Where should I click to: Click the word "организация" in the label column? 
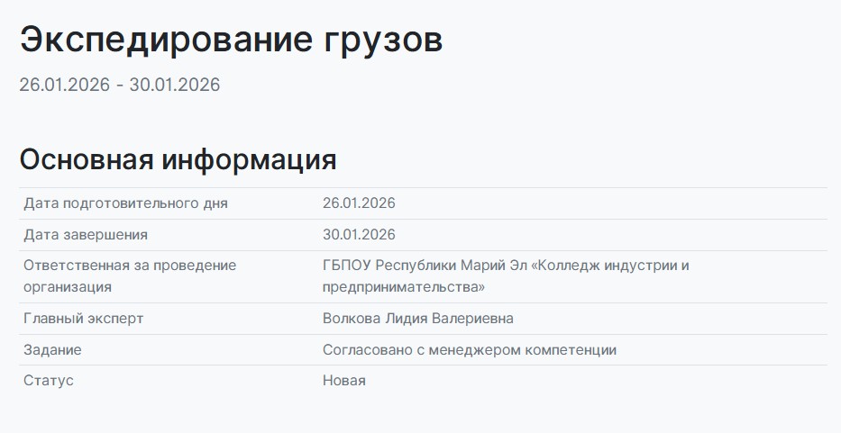tap(68, 287)
